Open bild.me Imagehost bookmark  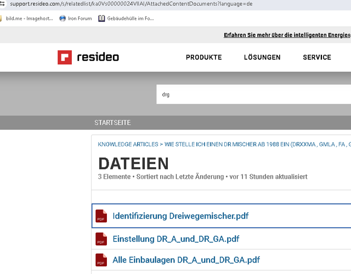tap(26, 18)
